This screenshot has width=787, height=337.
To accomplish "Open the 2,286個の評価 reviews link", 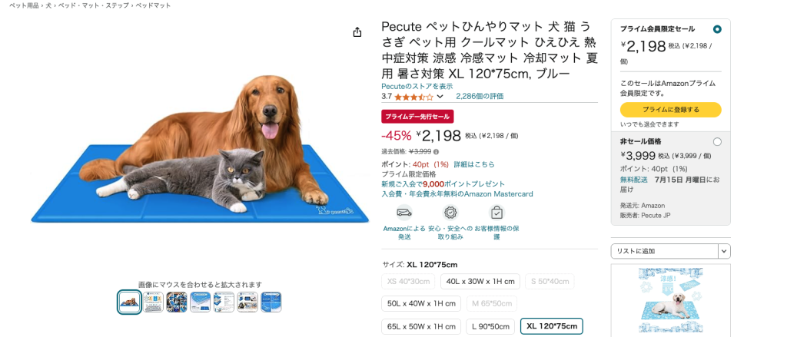I will click(480, 97).
